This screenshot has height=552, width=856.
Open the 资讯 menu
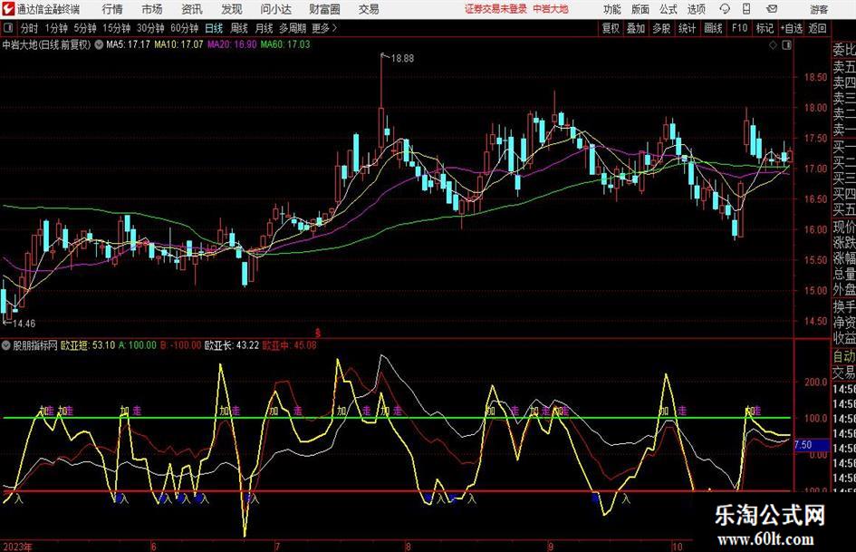[x=192, y=9]
